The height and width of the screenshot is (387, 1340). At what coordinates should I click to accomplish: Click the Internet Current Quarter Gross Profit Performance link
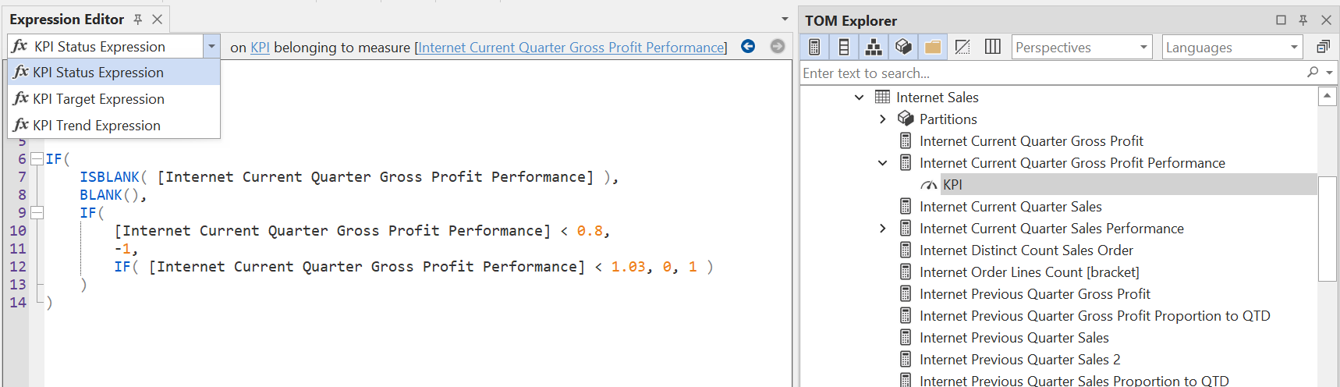[571, 48]
